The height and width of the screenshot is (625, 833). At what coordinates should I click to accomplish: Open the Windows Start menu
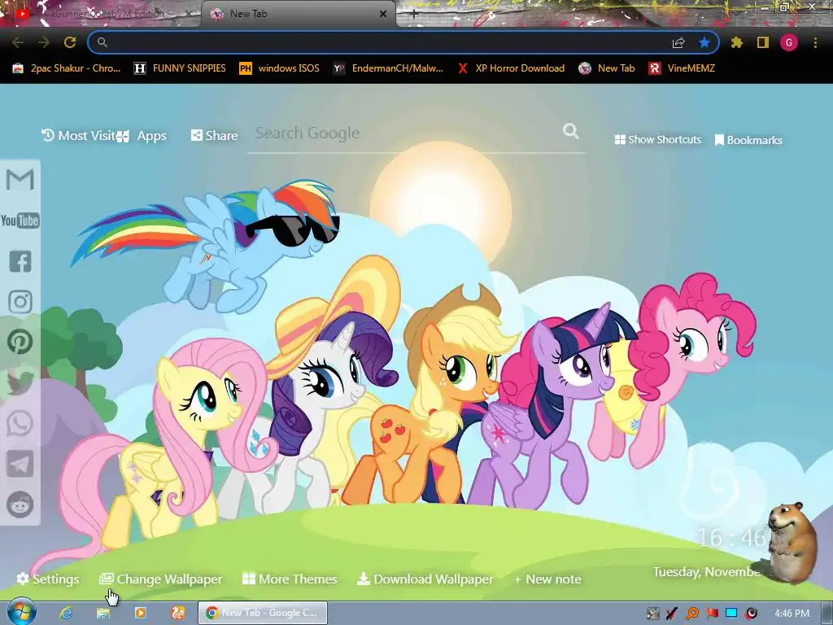[21, 613]
